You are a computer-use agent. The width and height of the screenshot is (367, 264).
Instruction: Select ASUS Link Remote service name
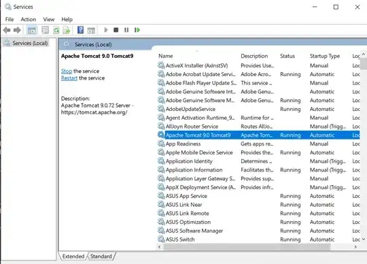click(188, 213)
